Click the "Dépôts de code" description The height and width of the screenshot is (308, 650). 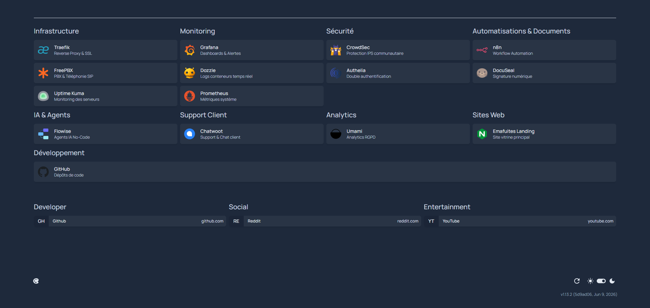coord(69,175)
